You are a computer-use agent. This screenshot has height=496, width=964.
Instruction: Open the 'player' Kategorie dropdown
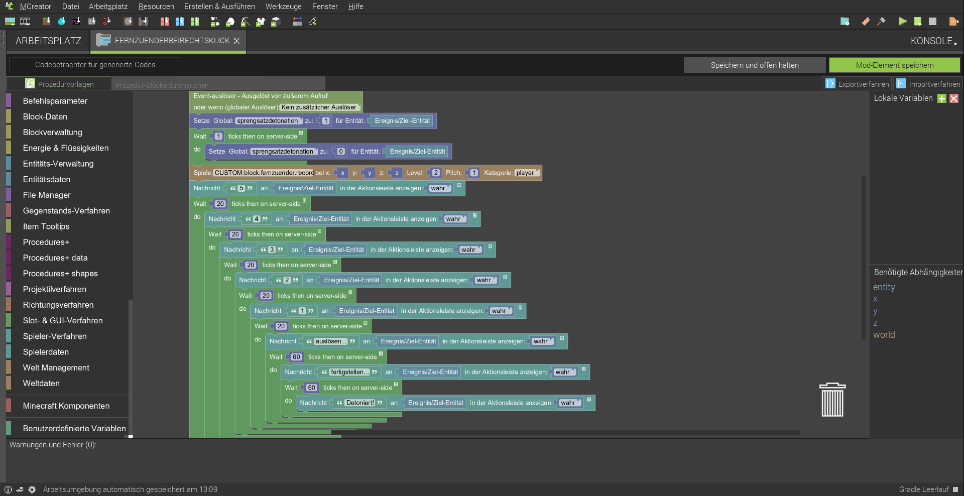527,173
